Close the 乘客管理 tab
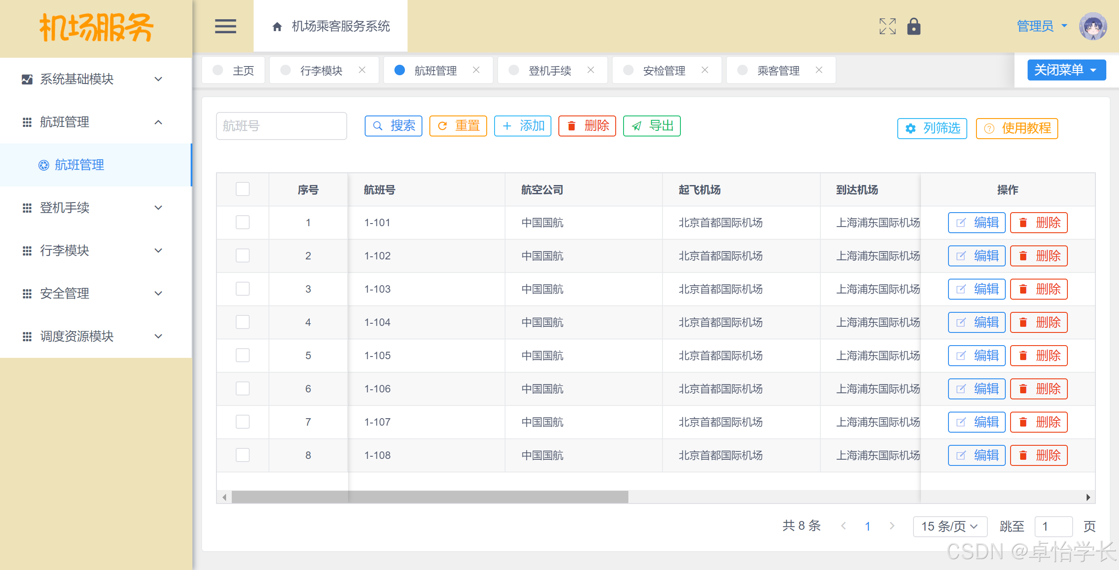The height and width of the screenshot is (570, 1119). [x=819, y=70]
